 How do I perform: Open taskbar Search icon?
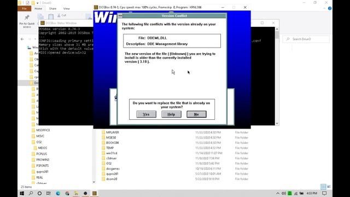pos(31,193)
